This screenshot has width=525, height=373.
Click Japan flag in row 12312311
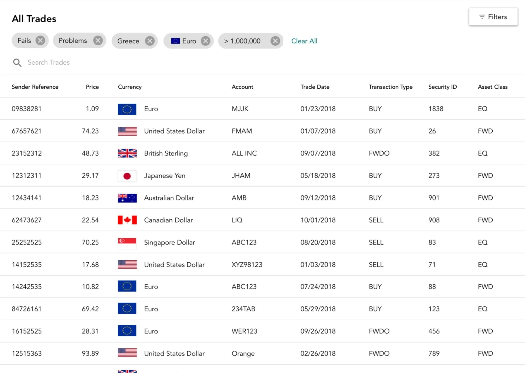point(127,176)
